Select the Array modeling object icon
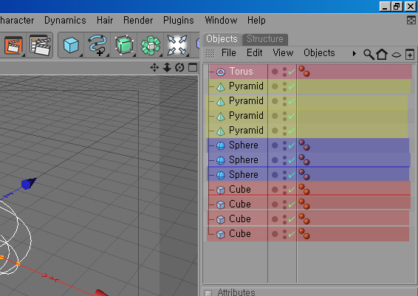The image size is (418, 296). pos(151,45)
